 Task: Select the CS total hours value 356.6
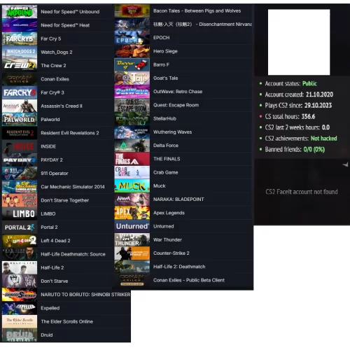tap(308, 116)
